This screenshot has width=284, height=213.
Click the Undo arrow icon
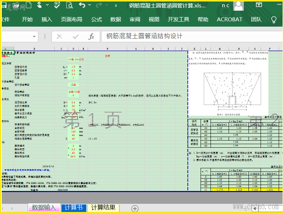click(82, 5)
